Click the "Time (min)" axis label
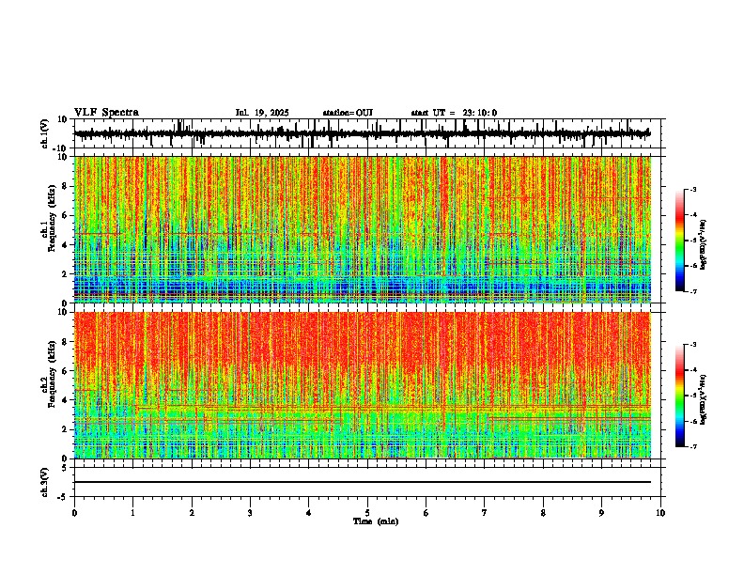Viewport: 744px width, 575px height. pos(376,521)
